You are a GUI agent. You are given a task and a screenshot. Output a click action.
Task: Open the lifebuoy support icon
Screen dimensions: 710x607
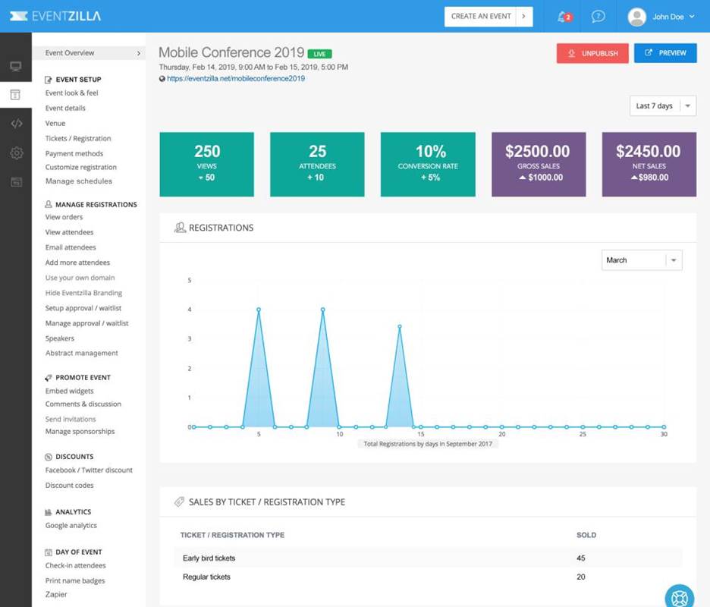click(x=679, y=597)
